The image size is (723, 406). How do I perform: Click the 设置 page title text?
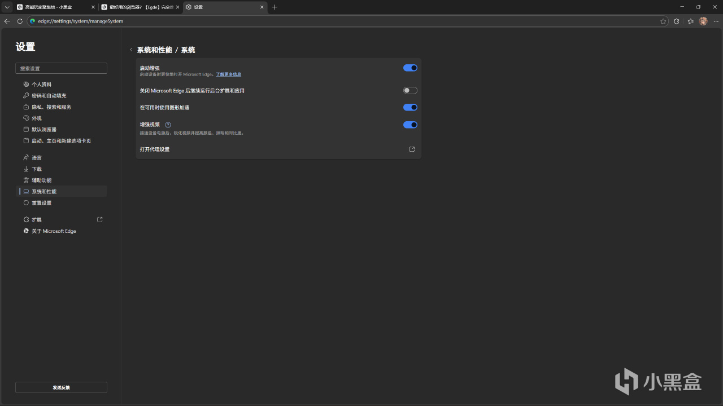(x=25, y=47)
